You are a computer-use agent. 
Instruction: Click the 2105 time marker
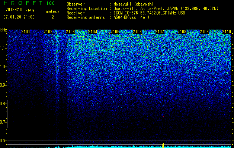pyautogui.click(x=115, y=32)
